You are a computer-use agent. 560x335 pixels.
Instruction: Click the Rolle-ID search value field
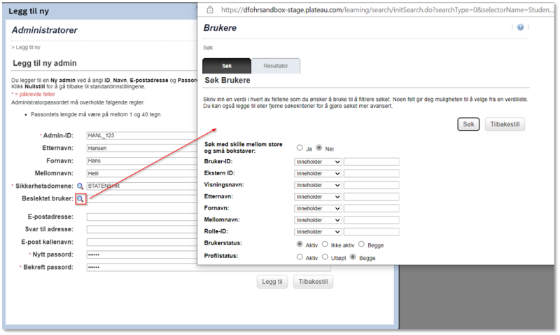372,232
